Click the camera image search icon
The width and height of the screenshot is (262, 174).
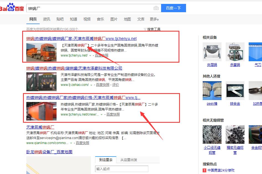(156, 8)
